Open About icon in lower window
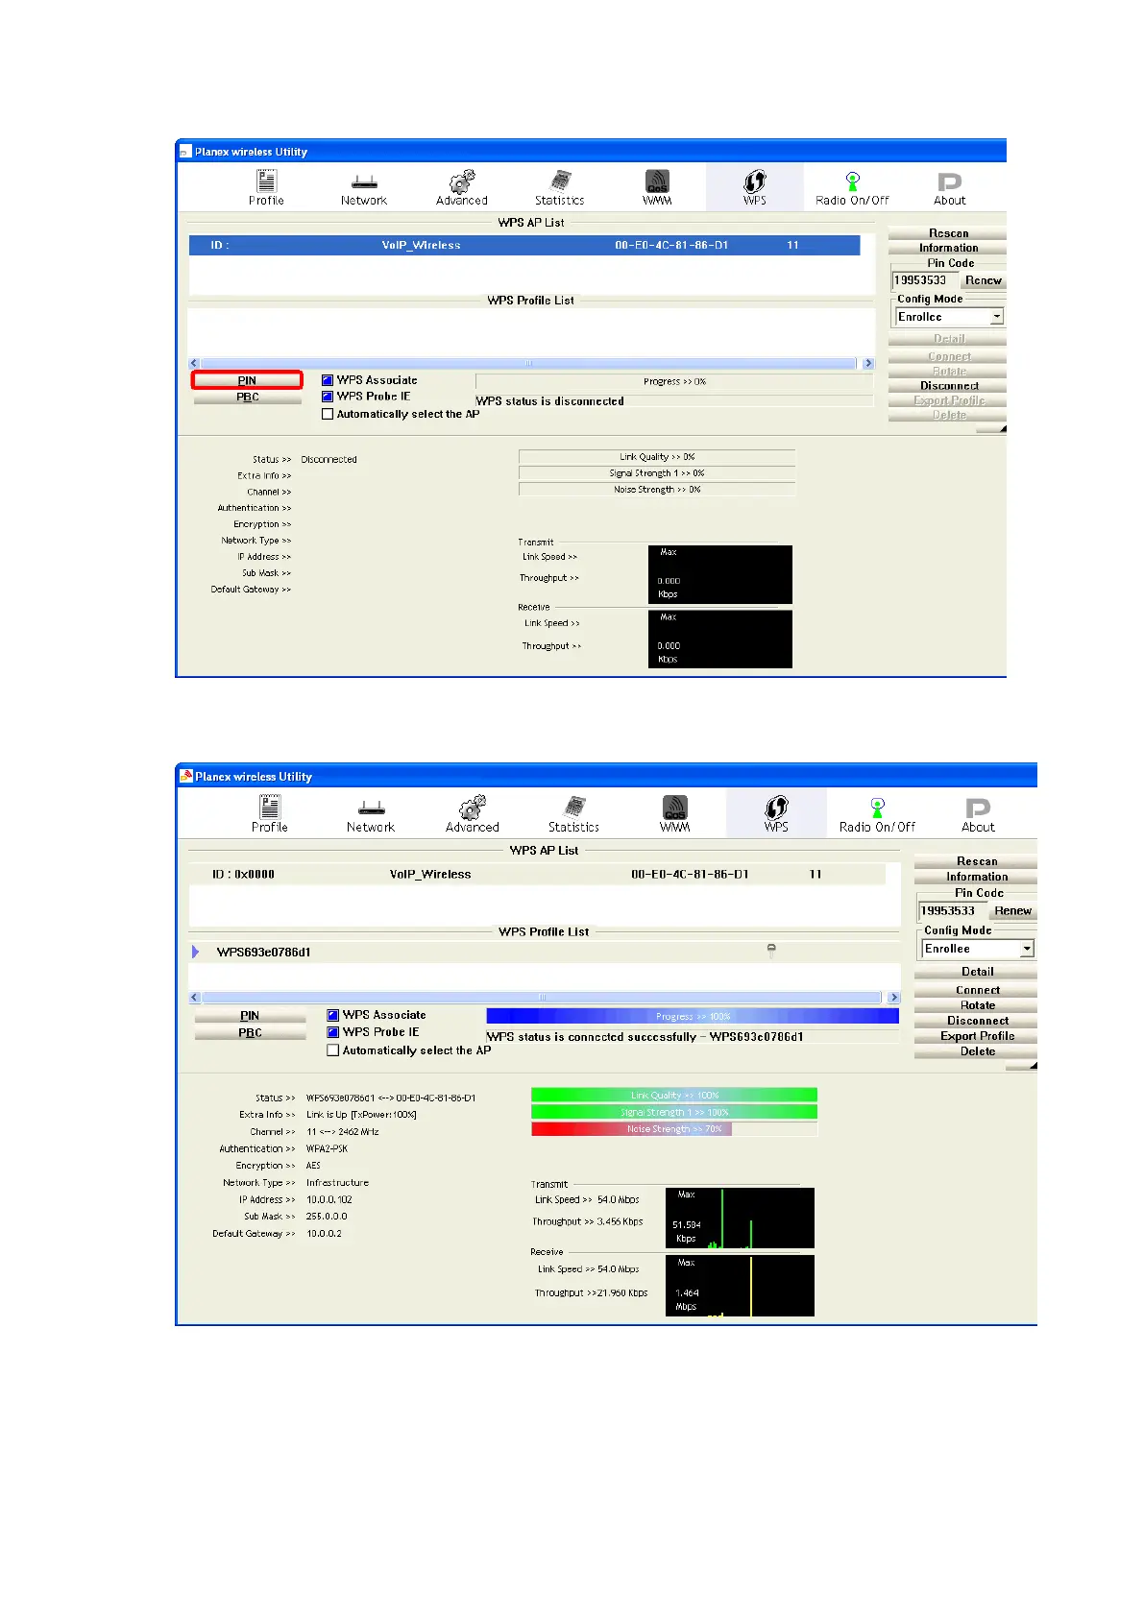The image size is (1144, 1617). (x=978, y=808)
